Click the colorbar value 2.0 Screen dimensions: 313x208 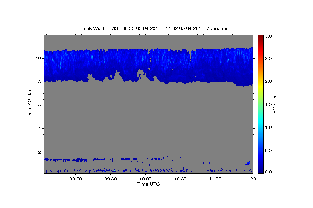click(x=268, y=81)
